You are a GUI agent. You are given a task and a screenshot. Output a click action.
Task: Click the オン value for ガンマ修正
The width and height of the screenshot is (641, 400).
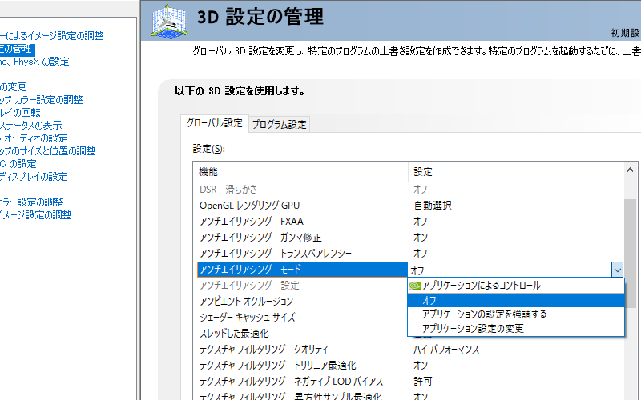(420, 237)
